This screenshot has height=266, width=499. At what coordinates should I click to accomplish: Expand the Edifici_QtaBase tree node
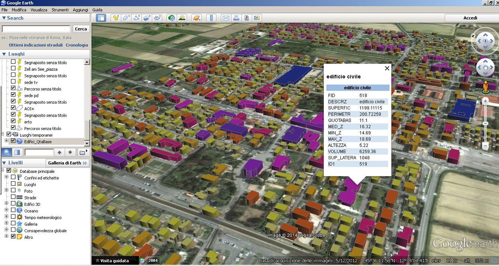(6, 141)
